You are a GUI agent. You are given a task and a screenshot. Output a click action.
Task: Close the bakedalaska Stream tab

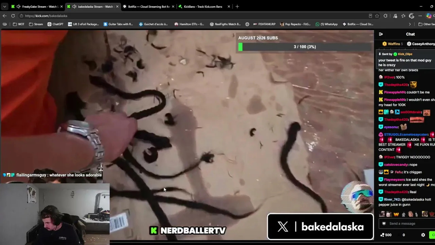click(x=117, y=6)
